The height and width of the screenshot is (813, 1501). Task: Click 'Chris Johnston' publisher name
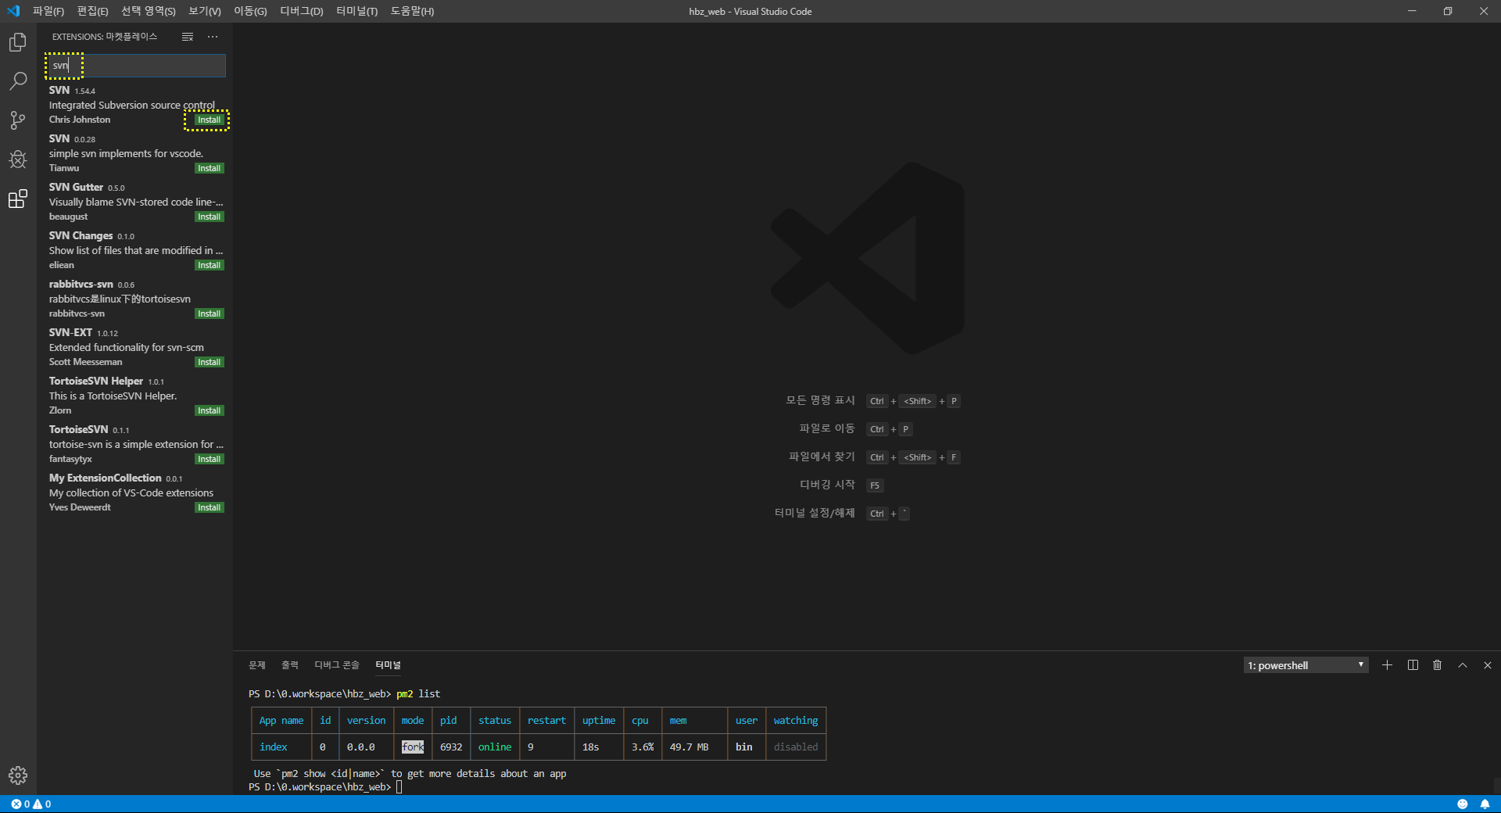click(80, 120)
